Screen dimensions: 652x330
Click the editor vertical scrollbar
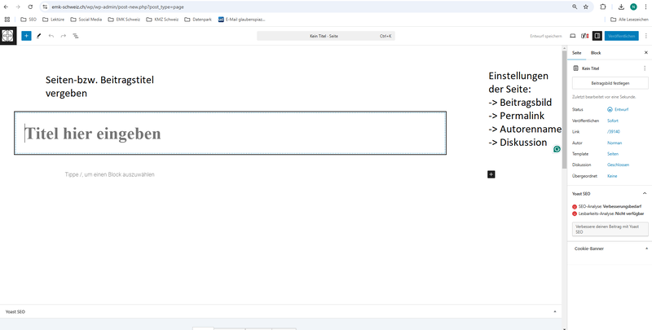click(564, 108)
